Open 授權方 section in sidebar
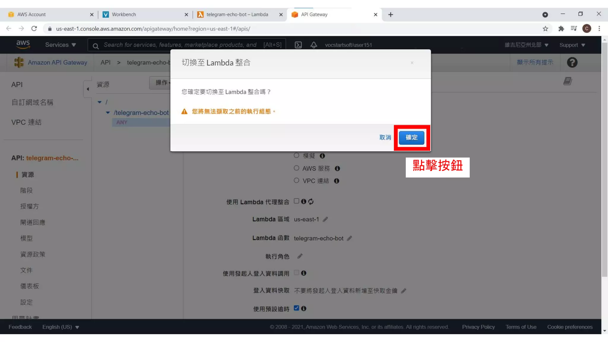The image size is (608, 342). pyautogui.click(x=29, y=206)
